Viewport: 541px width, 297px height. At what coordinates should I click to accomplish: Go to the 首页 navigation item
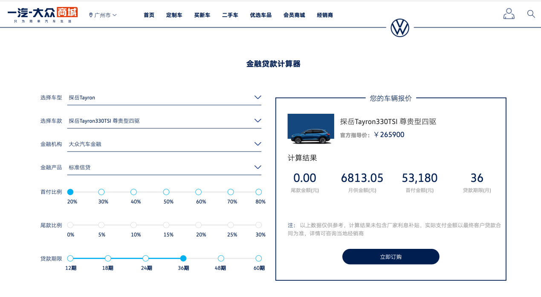tap(149, 15)
